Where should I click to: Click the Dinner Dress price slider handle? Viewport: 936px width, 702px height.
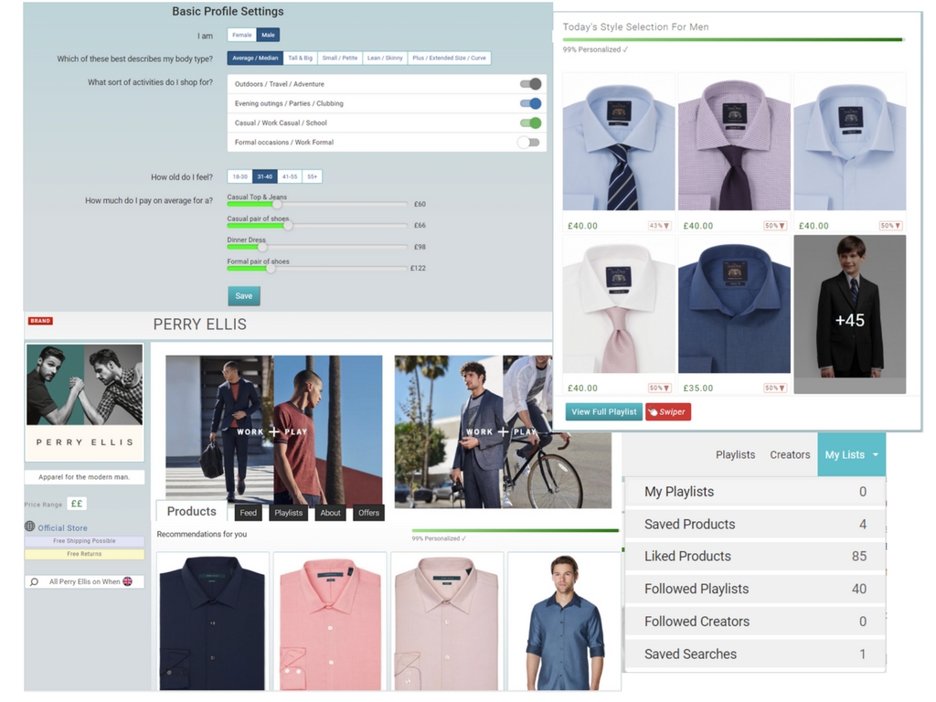[x=262, y=247]
